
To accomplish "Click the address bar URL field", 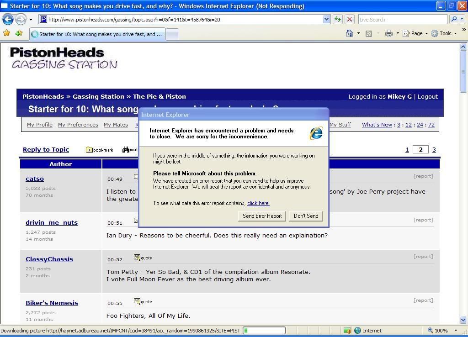I will (181, 20).
